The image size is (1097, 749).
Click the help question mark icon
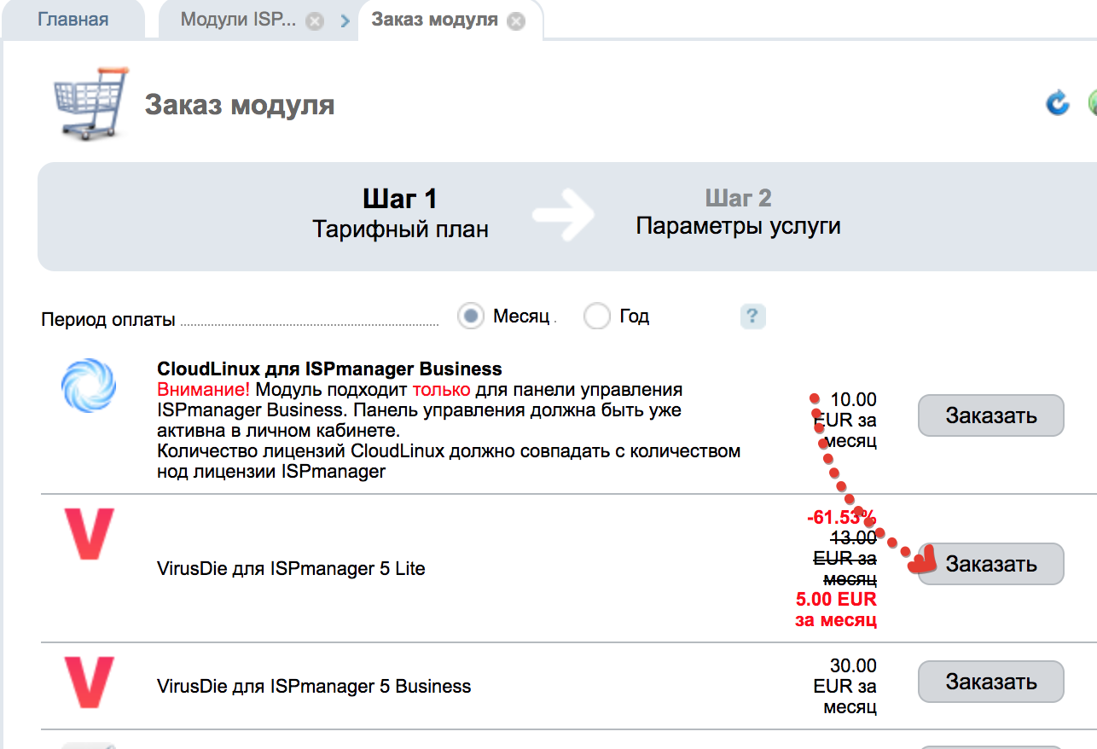click(752, 316)
